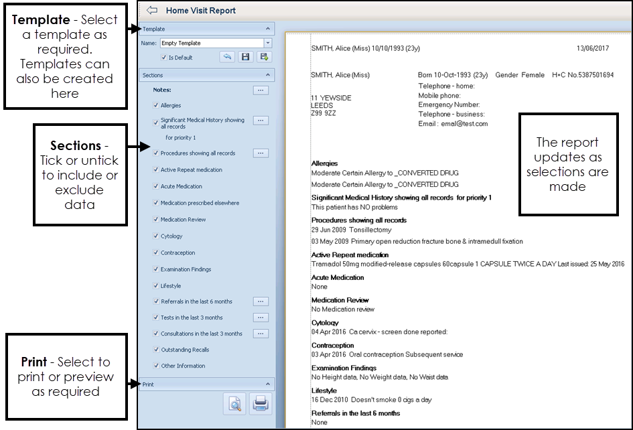Collapse the Template panel header

pos(268,29)
